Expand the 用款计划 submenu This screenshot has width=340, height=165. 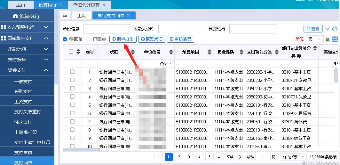46,49
